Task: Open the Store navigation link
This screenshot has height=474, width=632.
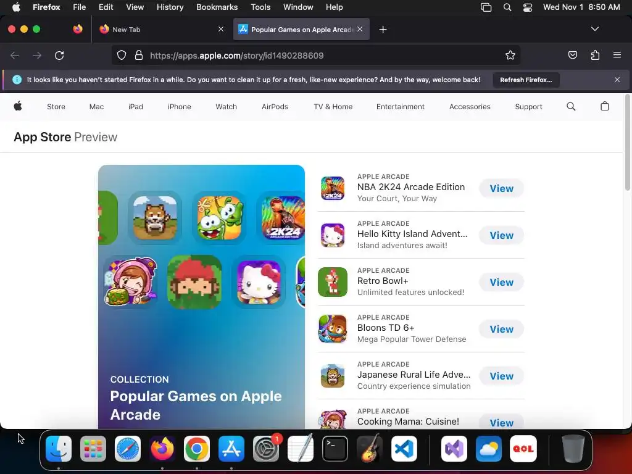Action: pos(56,107)
